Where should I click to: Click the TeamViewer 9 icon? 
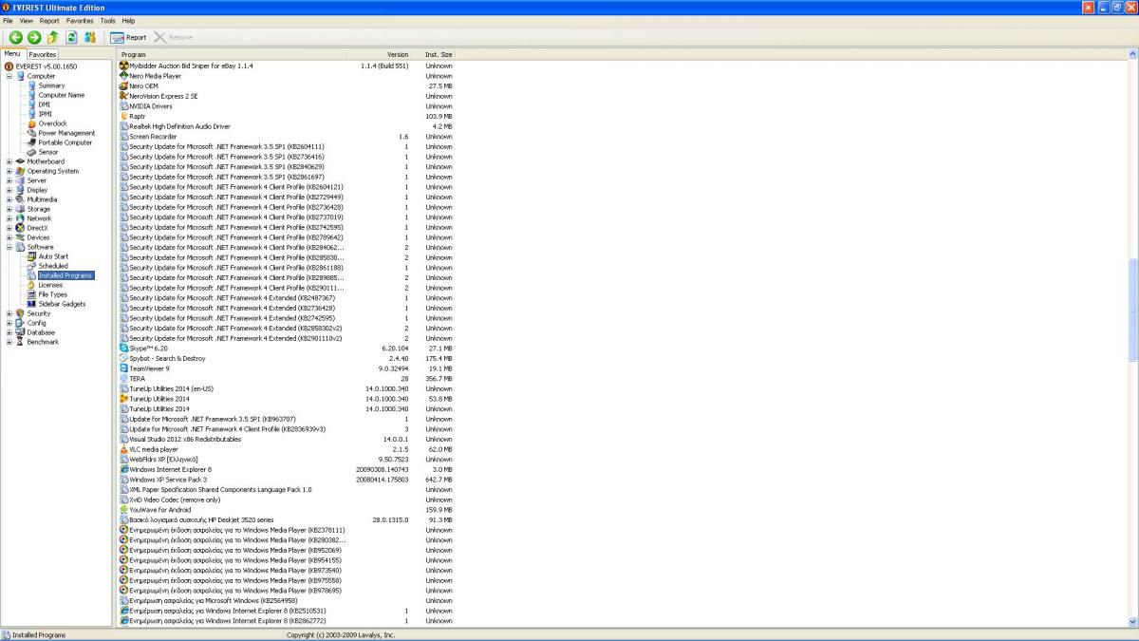tap(123, 368)
